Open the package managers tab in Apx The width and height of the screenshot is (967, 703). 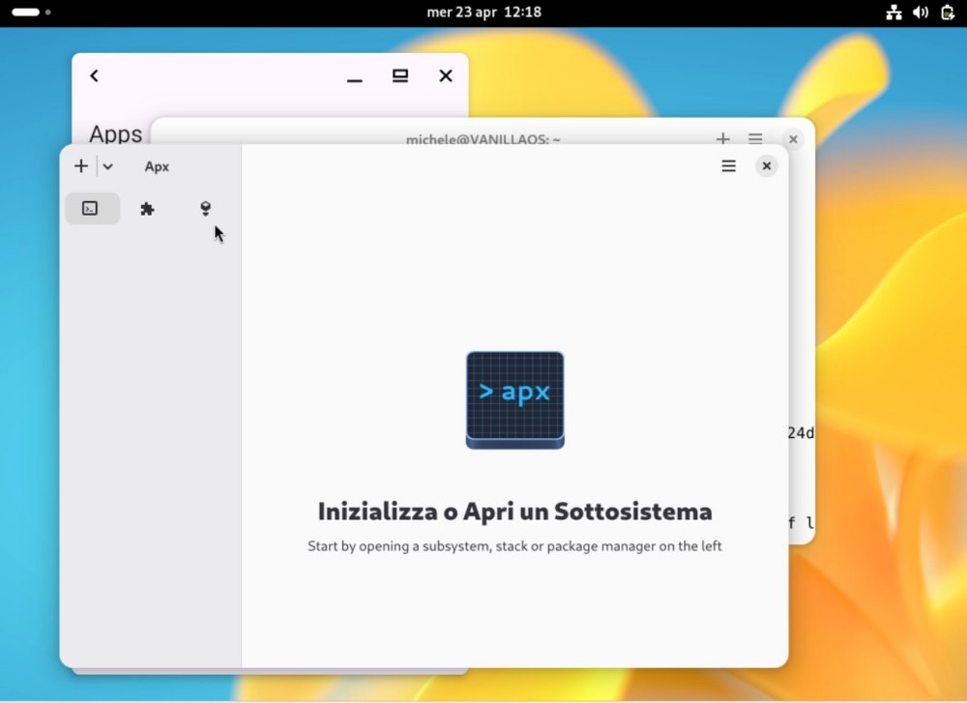(x=205, y=209)
